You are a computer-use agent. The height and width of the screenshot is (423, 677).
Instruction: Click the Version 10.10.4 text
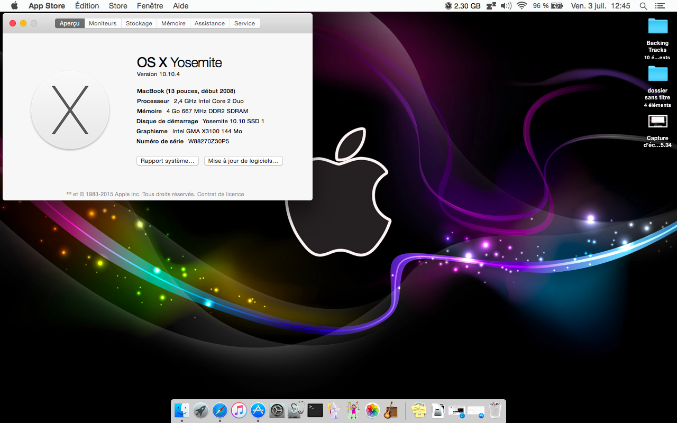158,74
